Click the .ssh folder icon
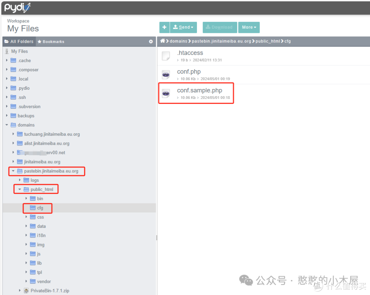The image size is (370, 295). (x=13, y=97)
